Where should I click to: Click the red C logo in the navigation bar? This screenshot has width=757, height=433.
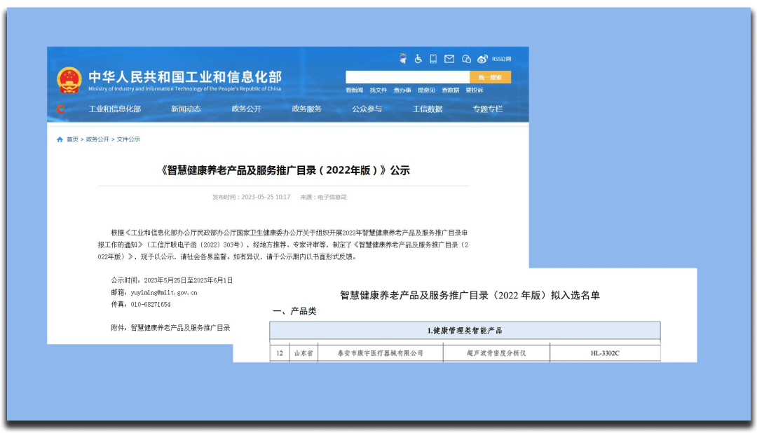pos(61,109)
